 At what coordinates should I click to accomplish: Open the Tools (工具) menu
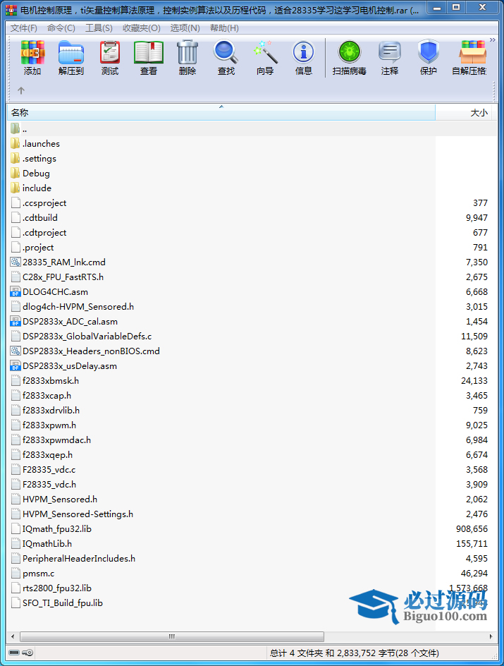click(x=99, y=28)
